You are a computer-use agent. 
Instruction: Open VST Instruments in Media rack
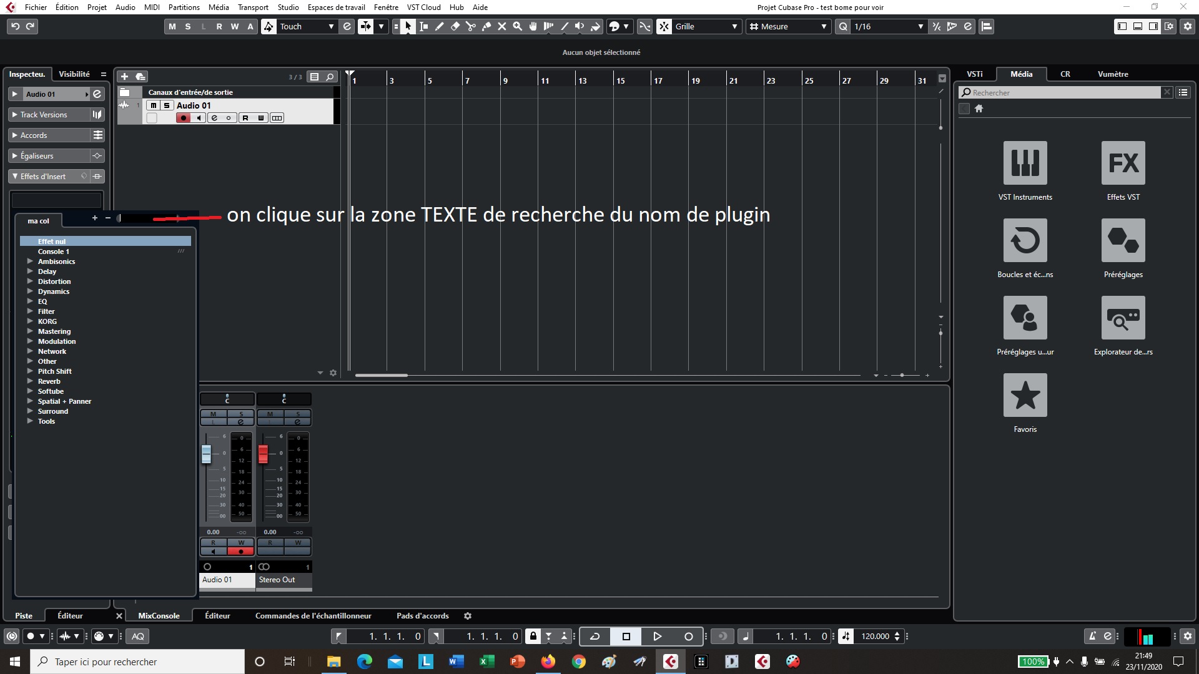[1025, 163]
